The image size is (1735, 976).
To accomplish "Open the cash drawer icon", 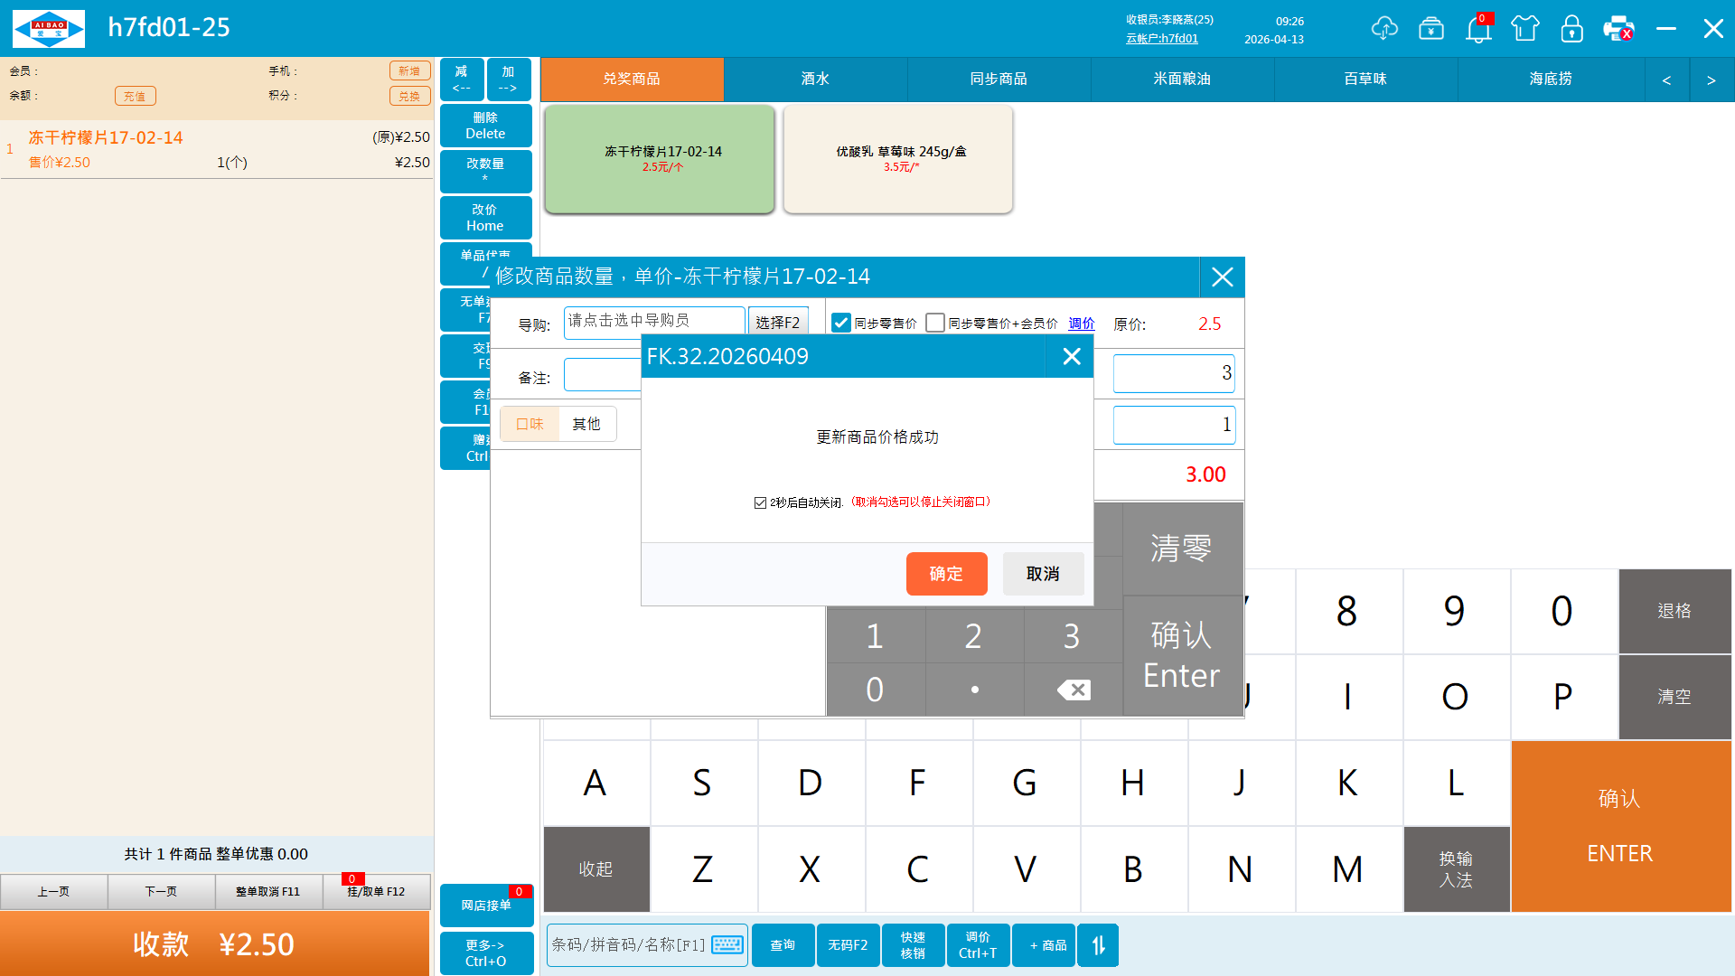I will (1431, 29).
